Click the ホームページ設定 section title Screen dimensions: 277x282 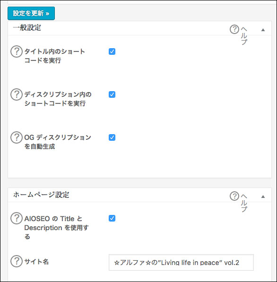[x=41, y=195]
